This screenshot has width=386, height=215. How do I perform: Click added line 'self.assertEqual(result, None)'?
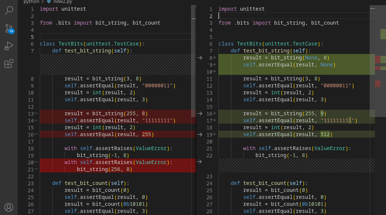(289, 65)
